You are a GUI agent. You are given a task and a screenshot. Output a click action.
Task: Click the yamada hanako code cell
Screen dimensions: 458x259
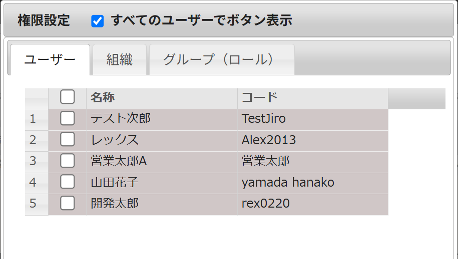pyautogui.click(x=313, y=184)
